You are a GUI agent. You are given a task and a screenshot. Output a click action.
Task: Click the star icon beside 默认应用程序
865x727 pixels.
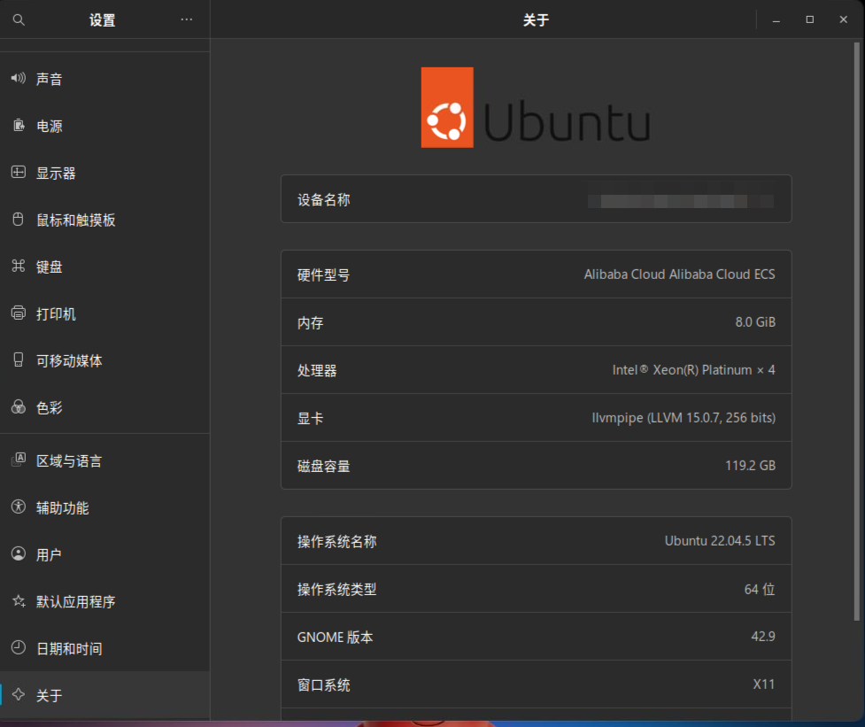click(19, 600)
